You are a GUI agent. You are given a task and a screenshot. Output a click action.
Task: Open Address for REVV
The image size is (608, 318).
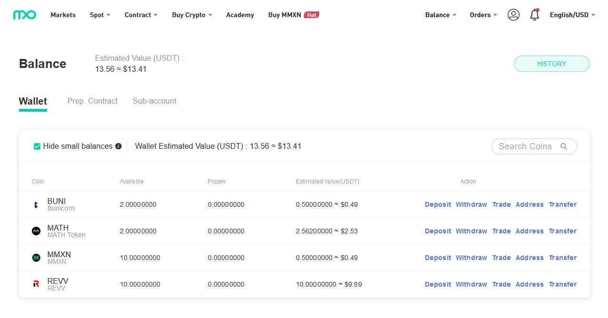pos(530,284)
